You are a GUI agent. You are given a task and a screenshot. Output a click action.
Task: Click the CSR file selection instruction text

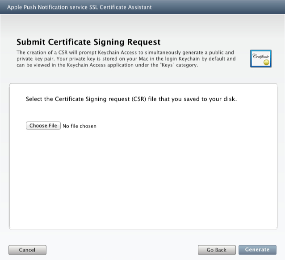click(x=131, y=99)
